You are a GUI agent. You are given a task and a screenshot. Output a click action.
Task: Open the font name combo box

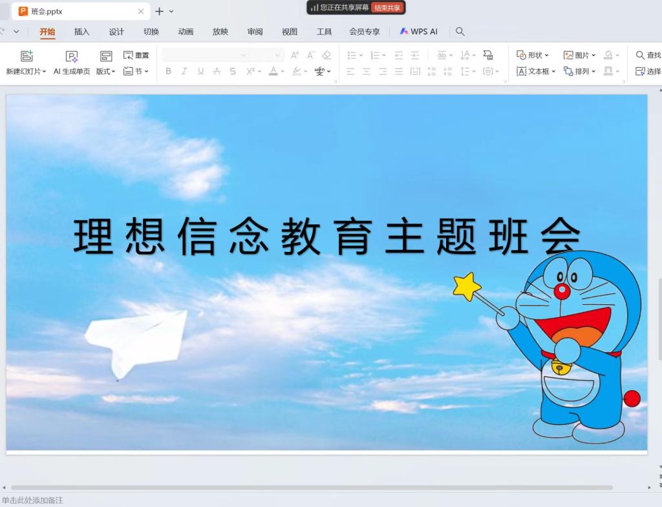tap(205, 55)
